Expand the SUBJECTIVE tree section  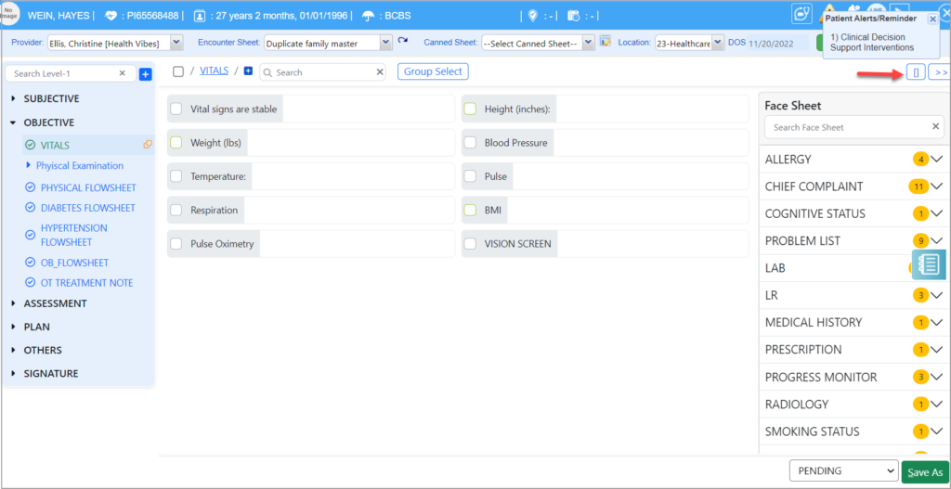point(13,99)
